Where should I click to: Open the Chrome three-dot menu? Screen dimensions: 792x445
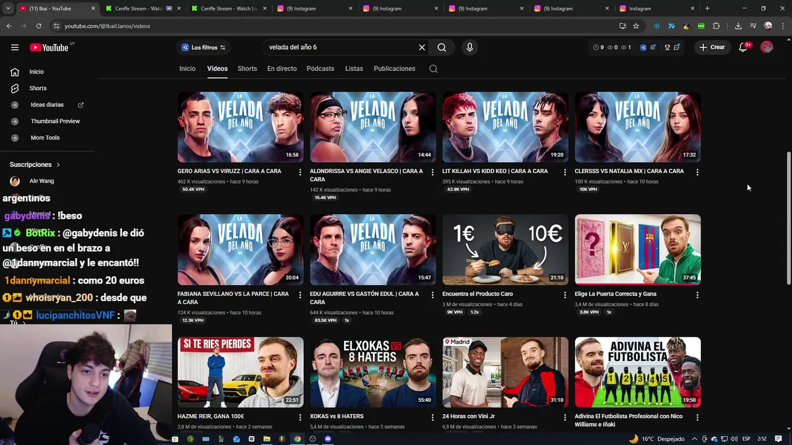pyautogui.click(x=783, y=26)
